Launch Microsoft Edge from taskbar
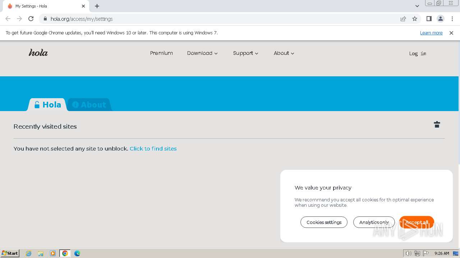460x258 pixels. tap(77, 253)
